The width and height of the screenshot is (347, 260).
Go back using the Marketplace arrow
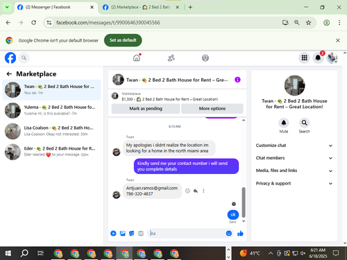pos(9,74)
